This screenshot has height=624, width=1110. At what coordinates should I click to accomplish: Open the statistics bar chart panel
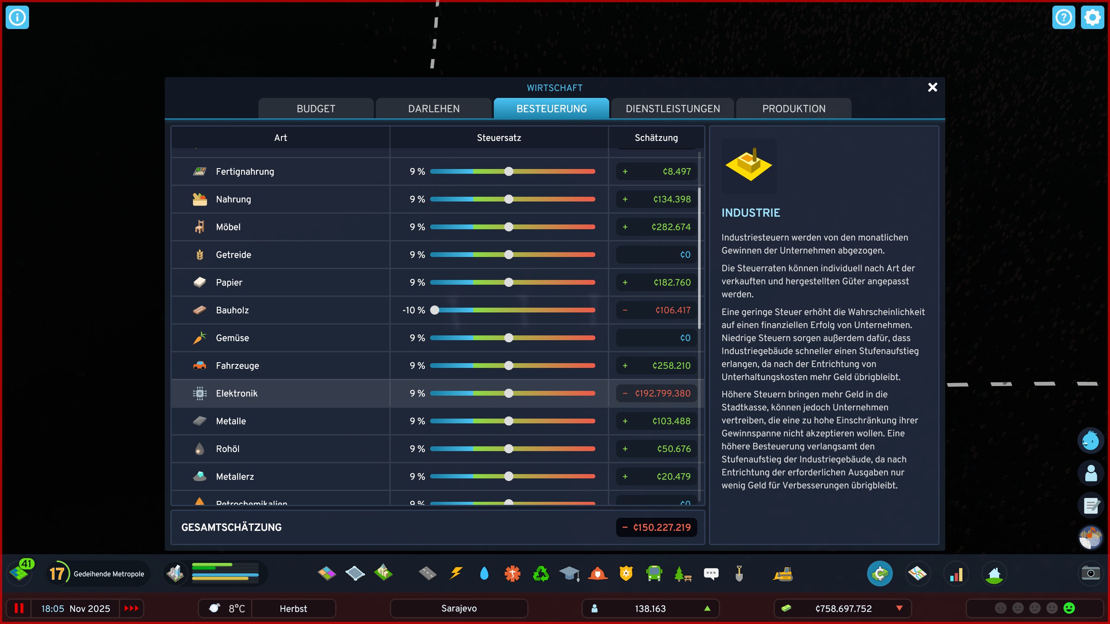pos(957,573)
